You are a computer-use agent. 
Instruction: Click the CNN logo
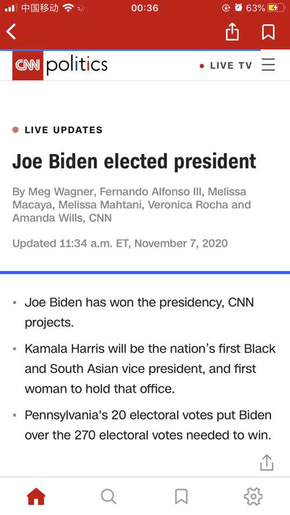click(28, 65)
